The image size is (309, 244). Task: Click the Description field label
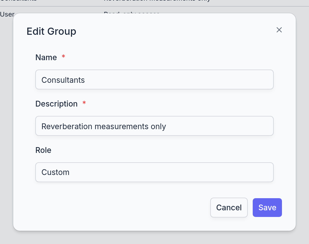point(56,104)
